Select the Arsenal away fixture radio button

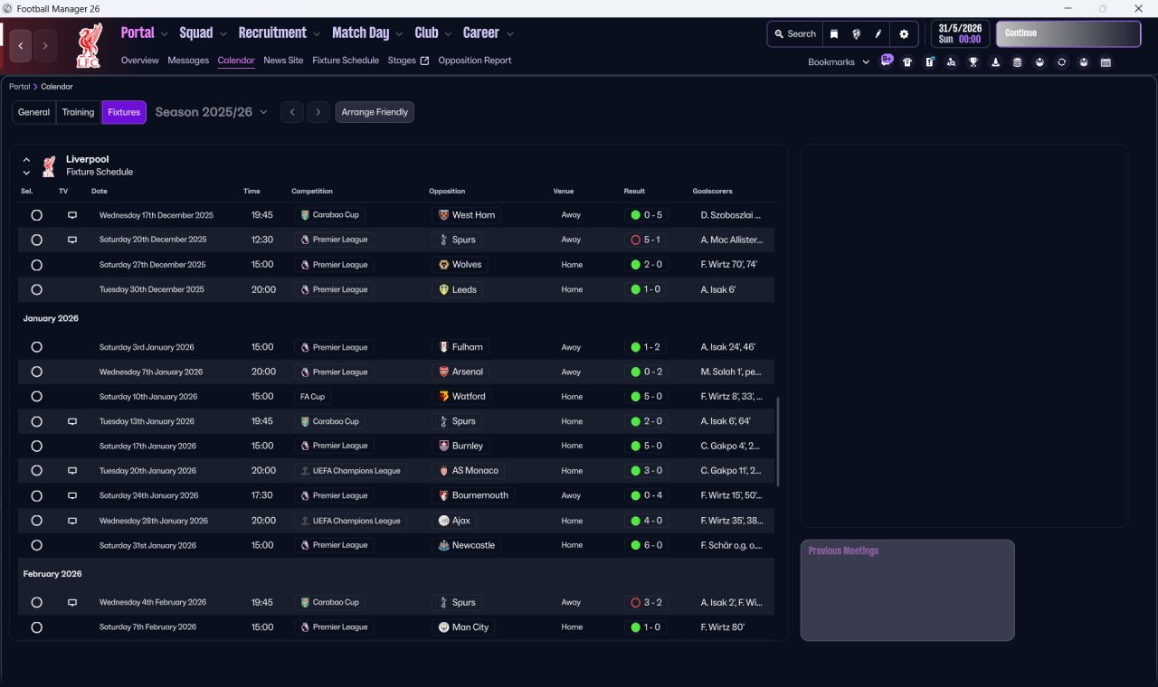(36, 372)
